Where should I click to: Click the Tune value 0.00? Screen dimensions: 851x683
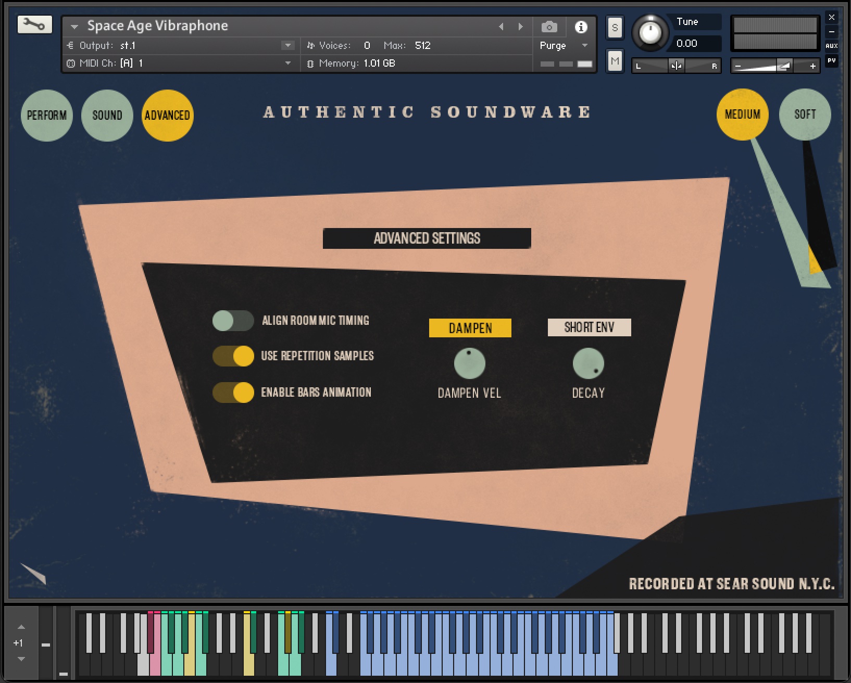pos(686,43)
